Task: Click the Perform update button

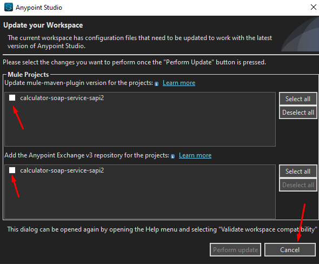Action: (235, 250)
